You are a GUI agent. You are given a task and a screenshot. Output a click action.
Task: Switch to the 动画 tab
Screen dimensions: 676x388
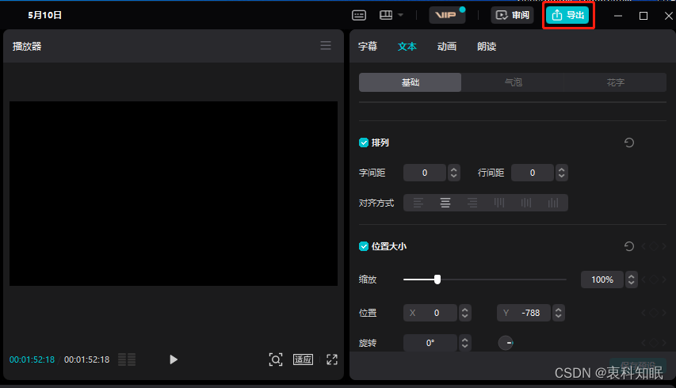pyautogui.click(x=446, y=47)
